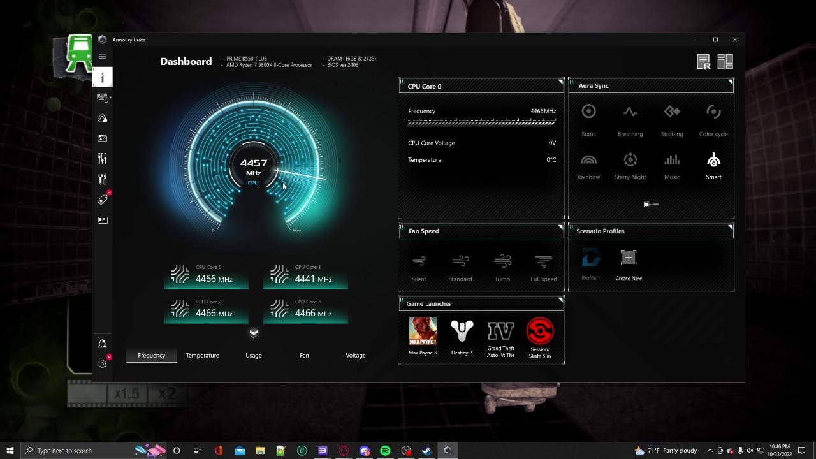Set fan speed to Full speed
The image size is (816, 459).
pyautogui.click(x=544, y=268)
